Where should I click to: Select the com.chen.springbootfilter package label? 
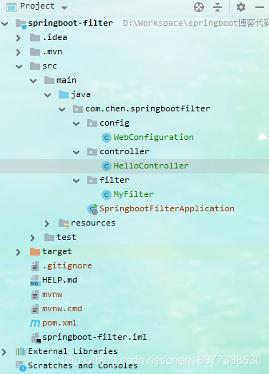148,109
